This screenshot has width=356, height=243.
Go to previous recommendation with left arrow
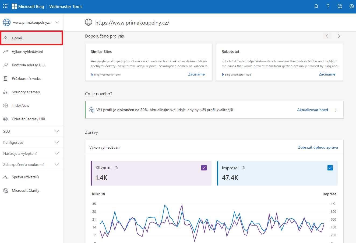pos(327,36)
